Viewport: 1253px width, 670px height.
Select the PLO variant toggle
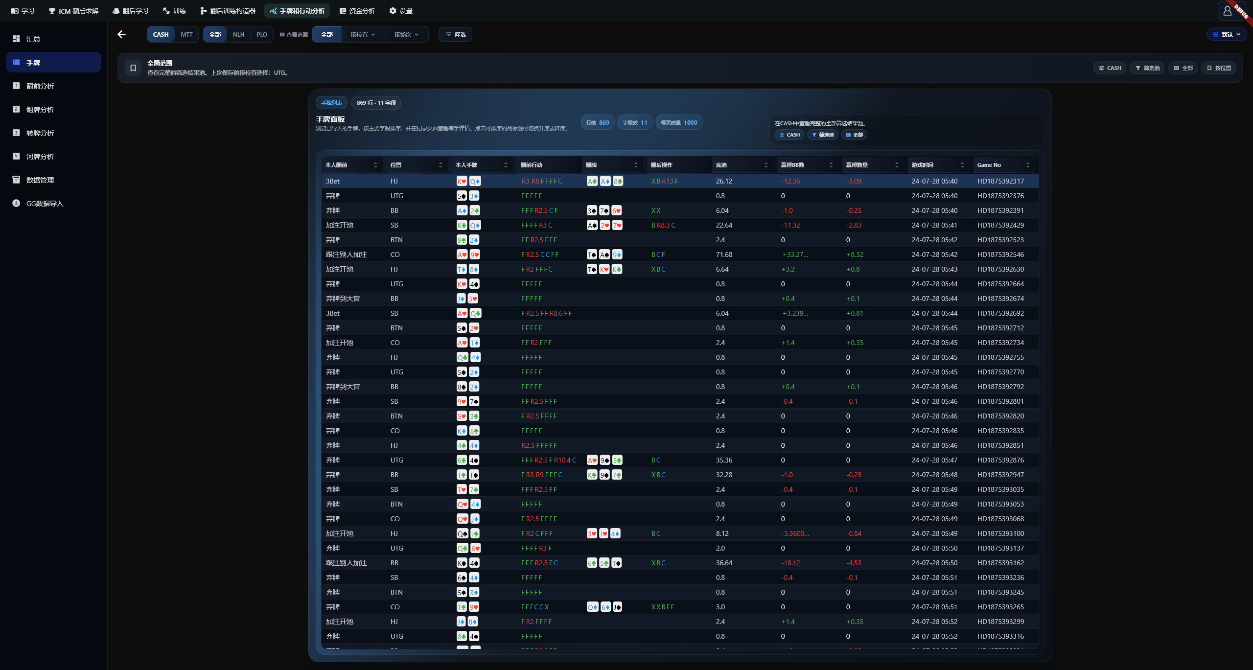click(262, 34)
